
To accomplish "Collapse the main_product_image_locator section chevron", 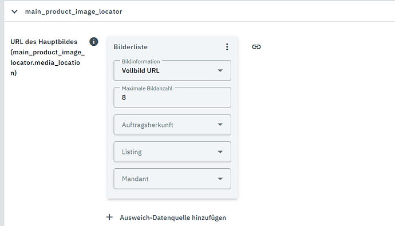I will pos(14,11).
